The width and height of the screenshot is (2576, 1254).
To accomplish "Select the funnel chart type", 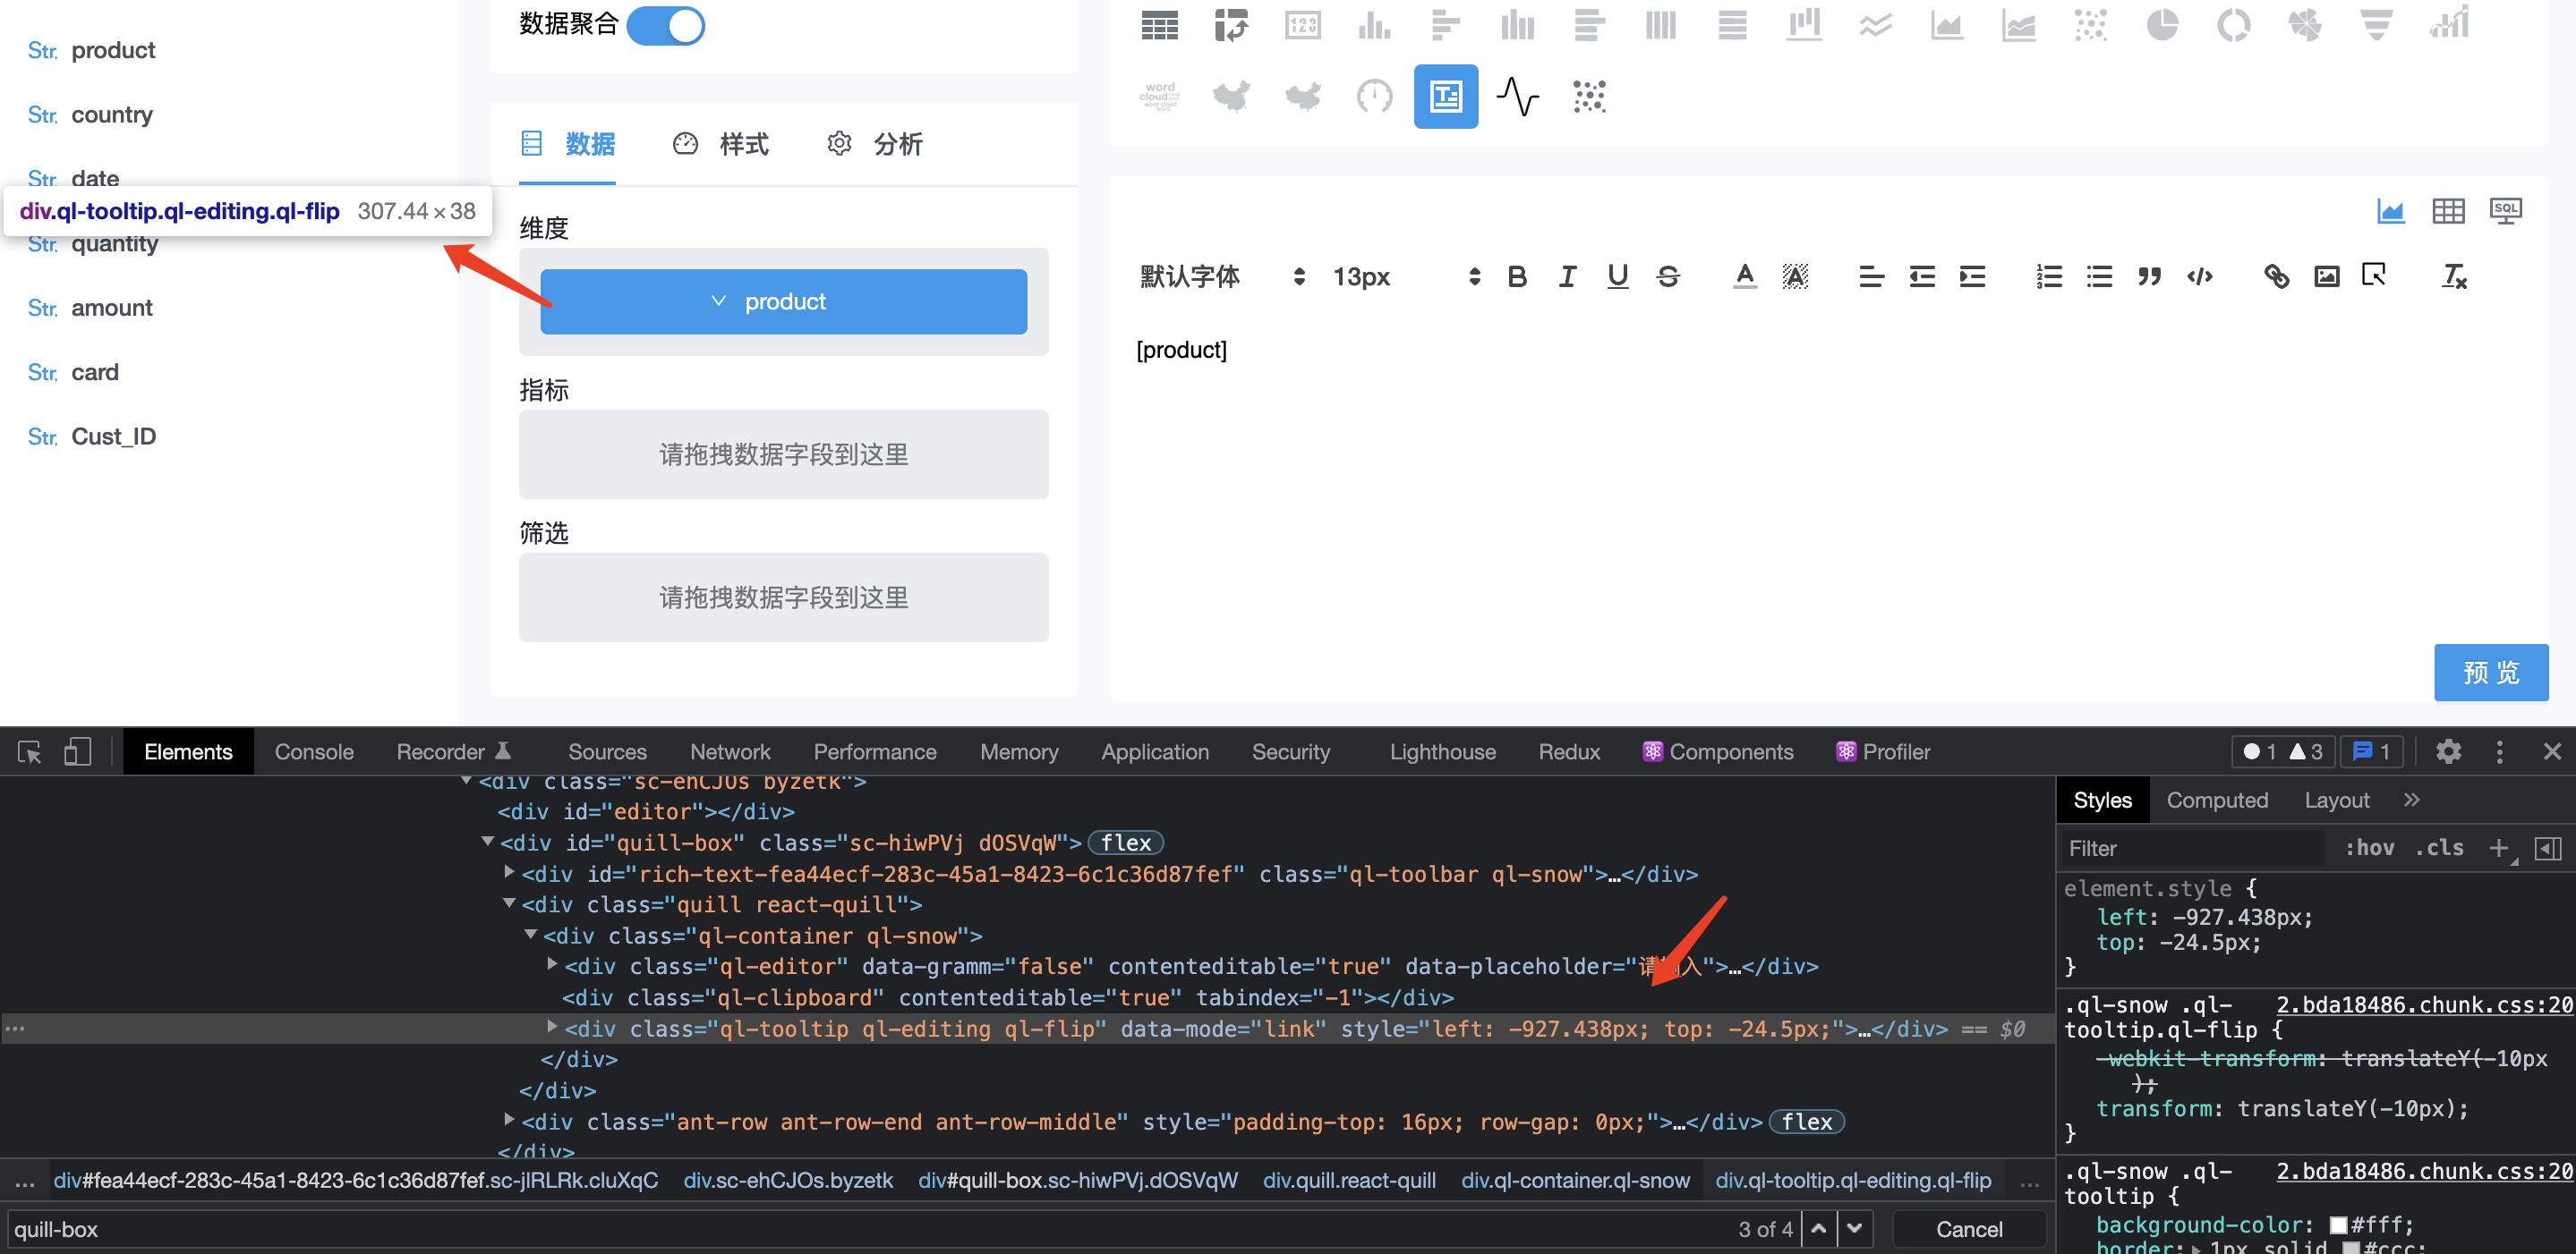I will pos(2377,26).
